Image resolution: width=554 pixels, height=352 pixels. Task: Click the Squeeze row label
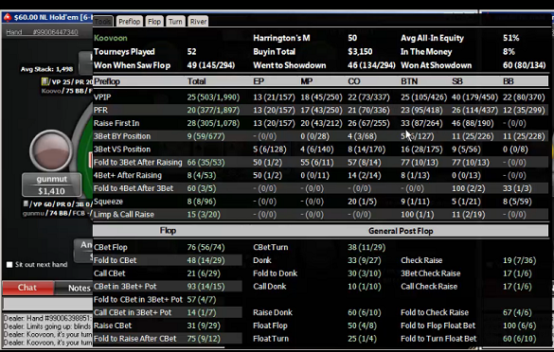(108, 202)
